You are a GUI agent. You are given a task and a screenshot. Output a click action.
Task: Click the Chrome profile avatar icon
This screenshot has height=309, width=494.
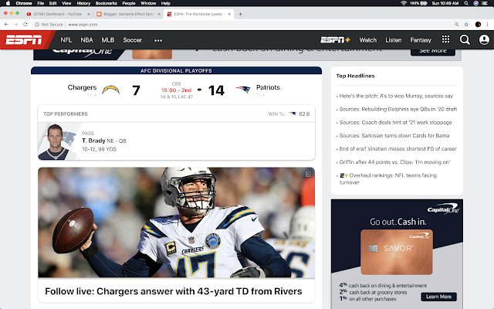point(478,24)
